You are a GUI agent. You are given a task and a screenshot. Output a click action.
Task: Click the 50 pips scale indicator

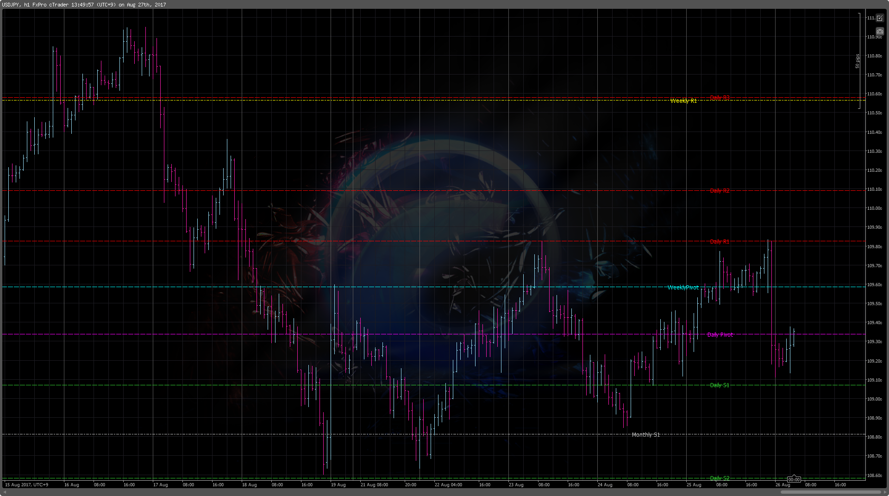pos(858,61)
